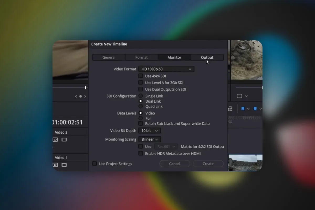
Task: Enable Use 4:4:4 SDI checkbox
Action: pyautogui.click(x=141, y=76)
